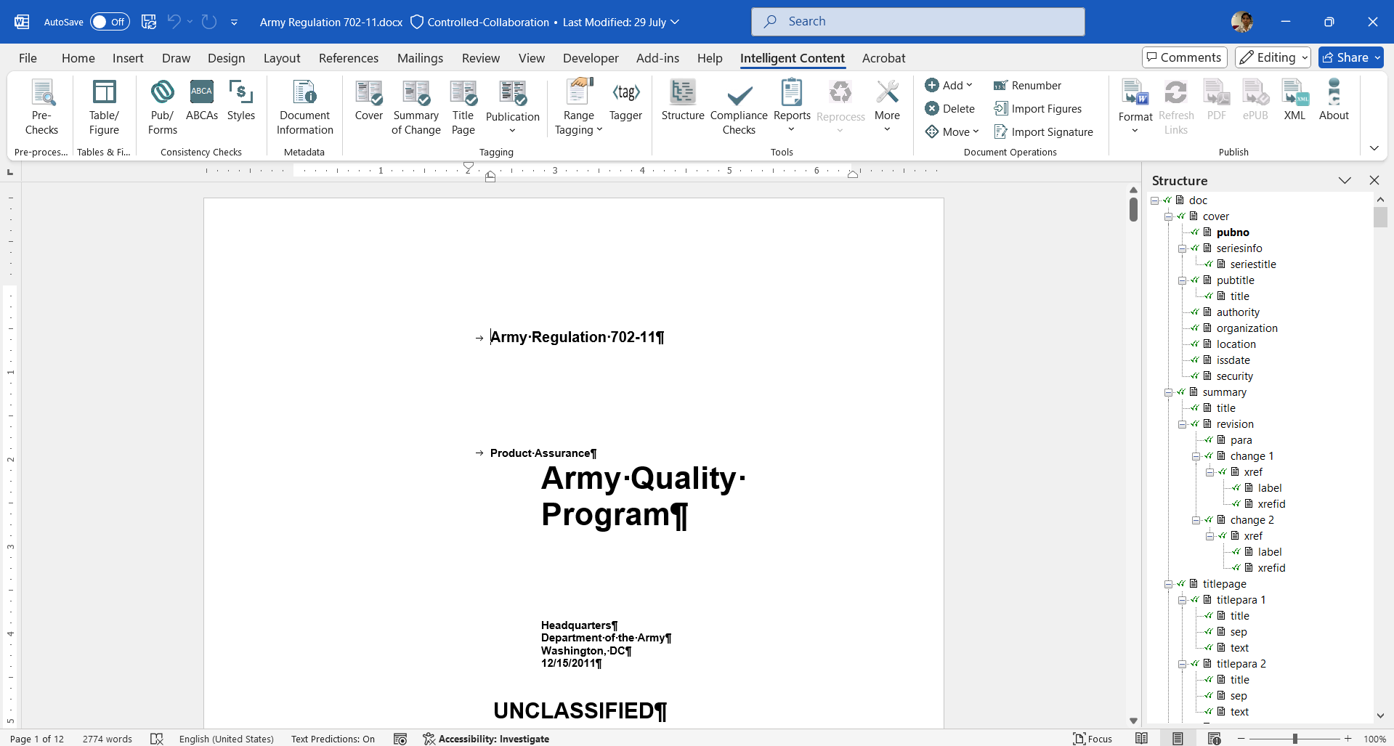The image size is (1394, 746).
Task: Publish document as XML
Action: pos(1294,100)
